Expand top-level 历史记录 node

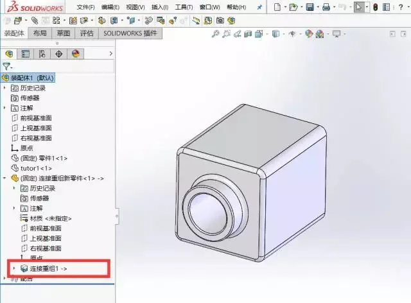4,88
